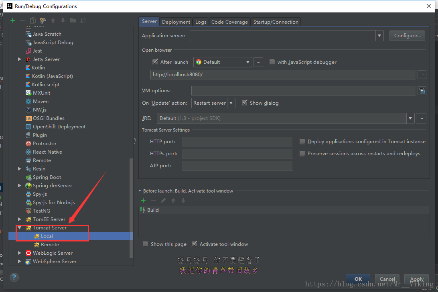Click the Configure... button

(407, 36)
